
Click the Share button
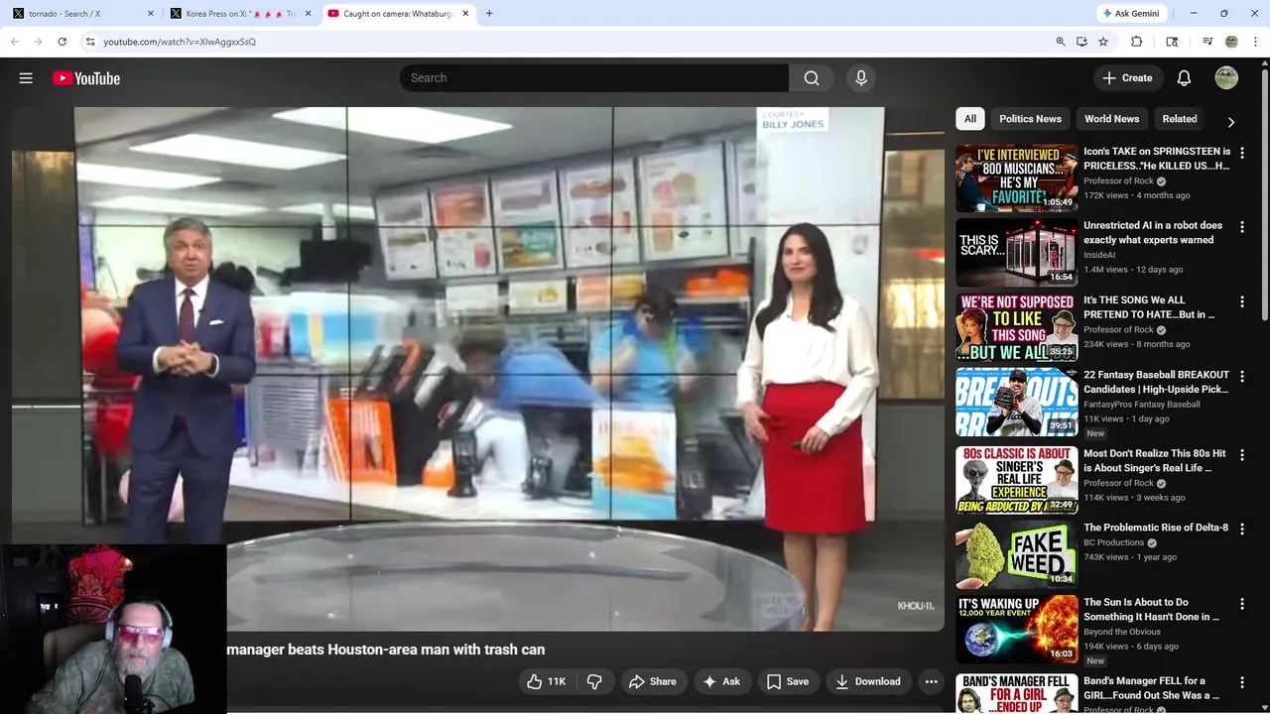tap(653, 681)
